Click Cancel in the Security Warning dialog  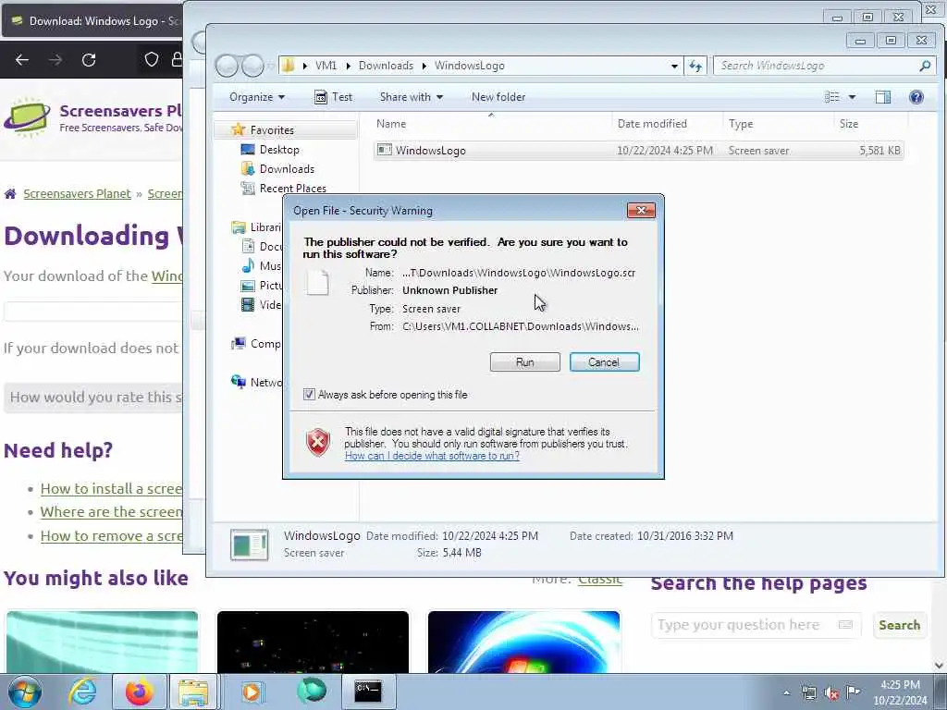(604, 362)
